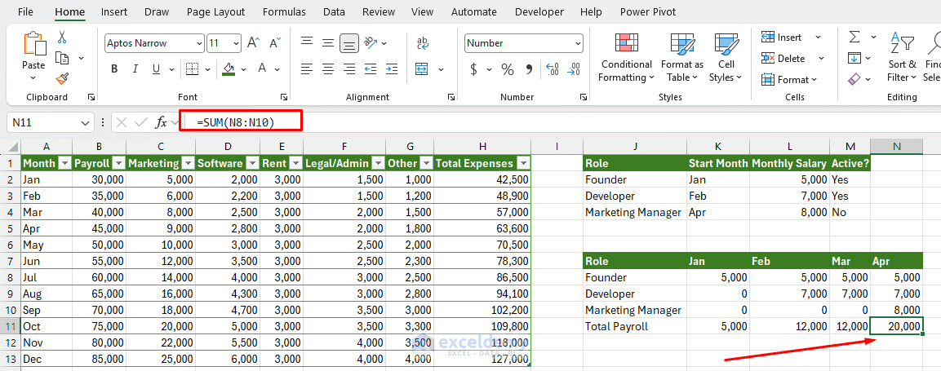This screenshot has width=941, height=371.
Task: Open the File tab
Action: pos(25,12)
